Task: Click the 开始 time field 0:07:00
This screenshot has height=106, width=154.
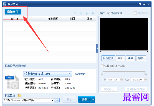Action: pos(113,80)
